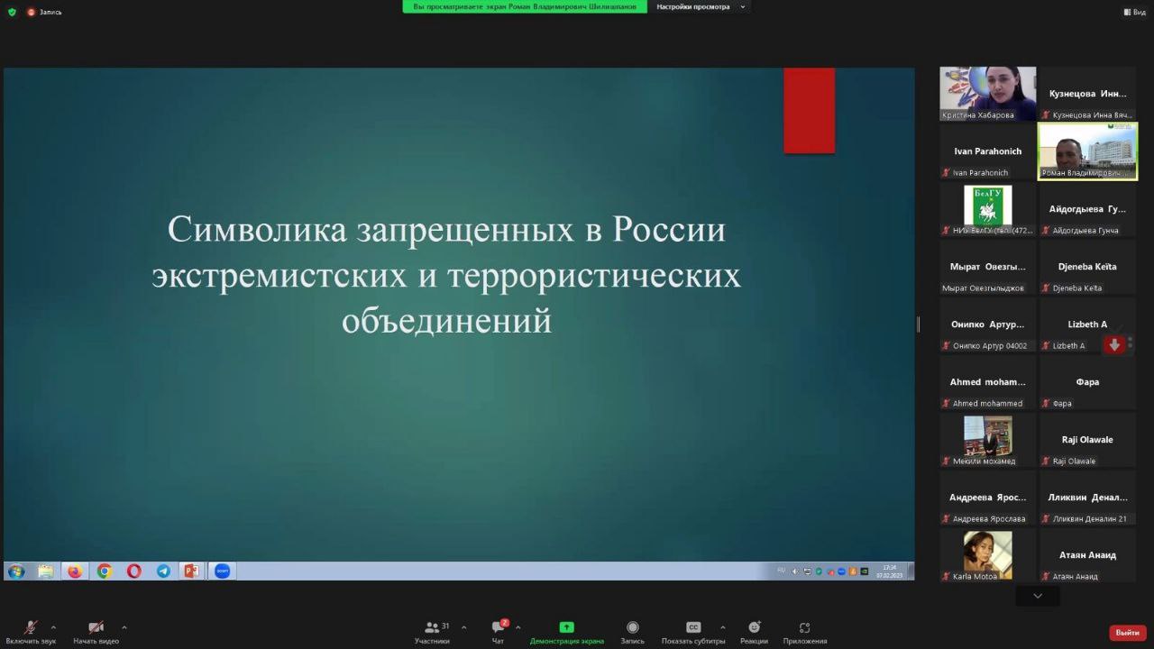Screen dimensions: 1154x649
Task: Open the Чат panel
Action: tap(498, 631)
